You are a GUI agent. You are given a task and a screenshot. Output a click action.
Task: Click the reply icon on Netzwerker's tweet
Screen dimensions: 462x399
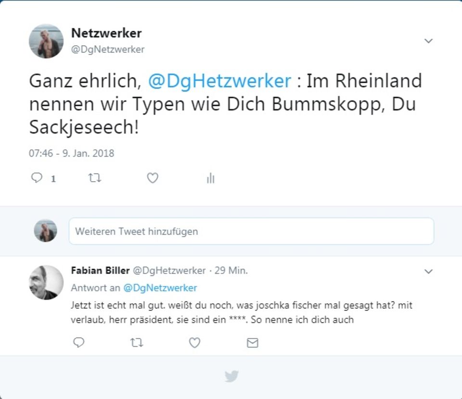(37, 178)
